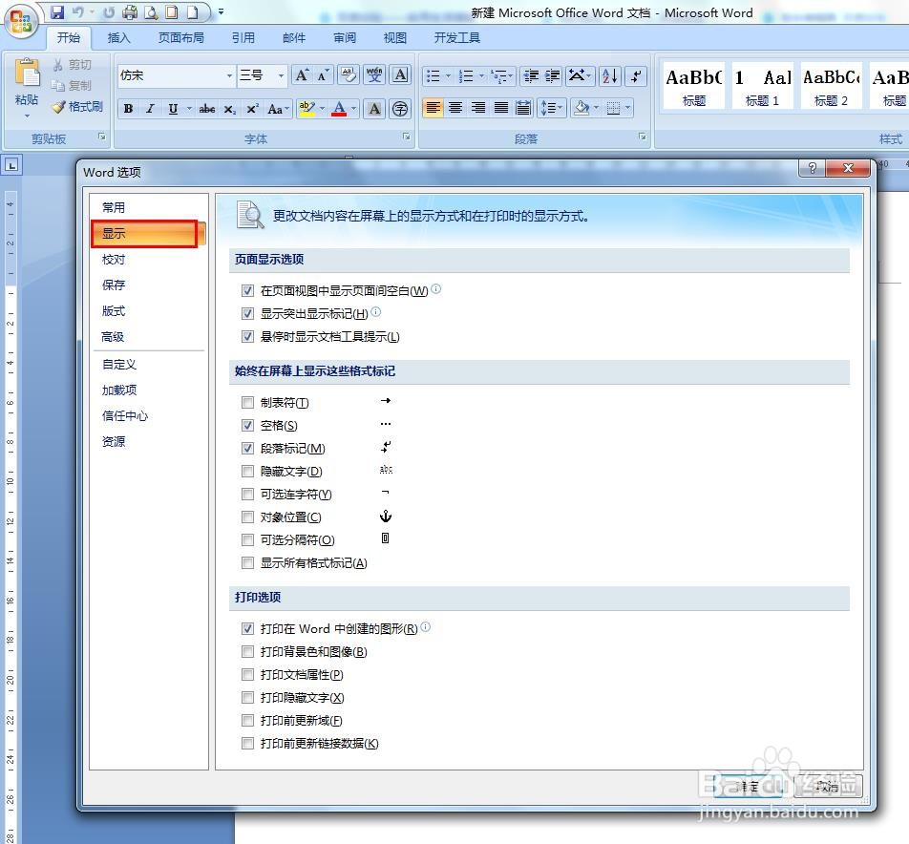Justify the text
Viewport: 909px width, 844px height.
coord(501,108)
